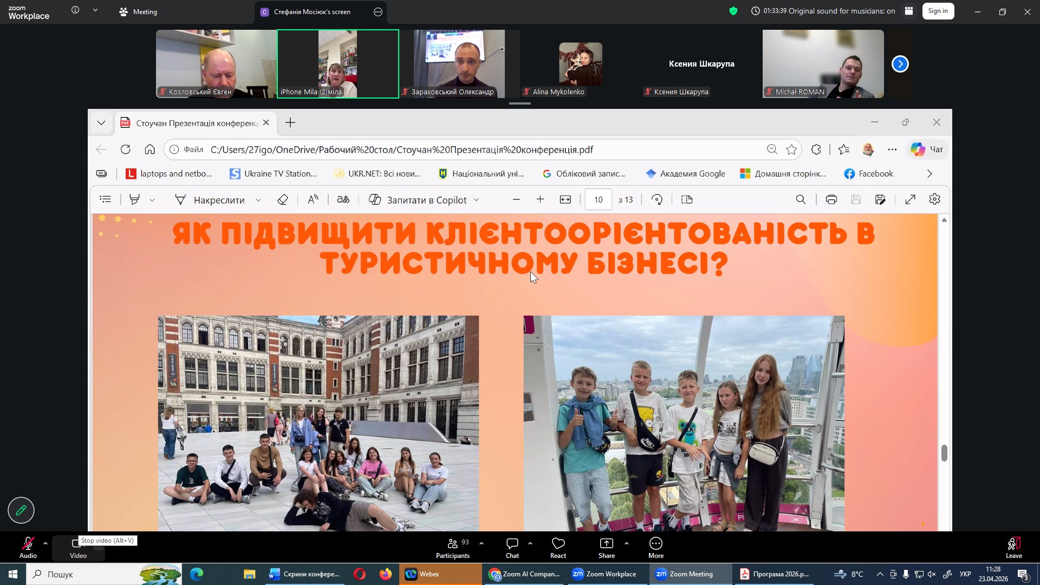The width and height of the screenshot is (1040, 585).
Task: Click the Share screen icon
Action: (606, 547)
